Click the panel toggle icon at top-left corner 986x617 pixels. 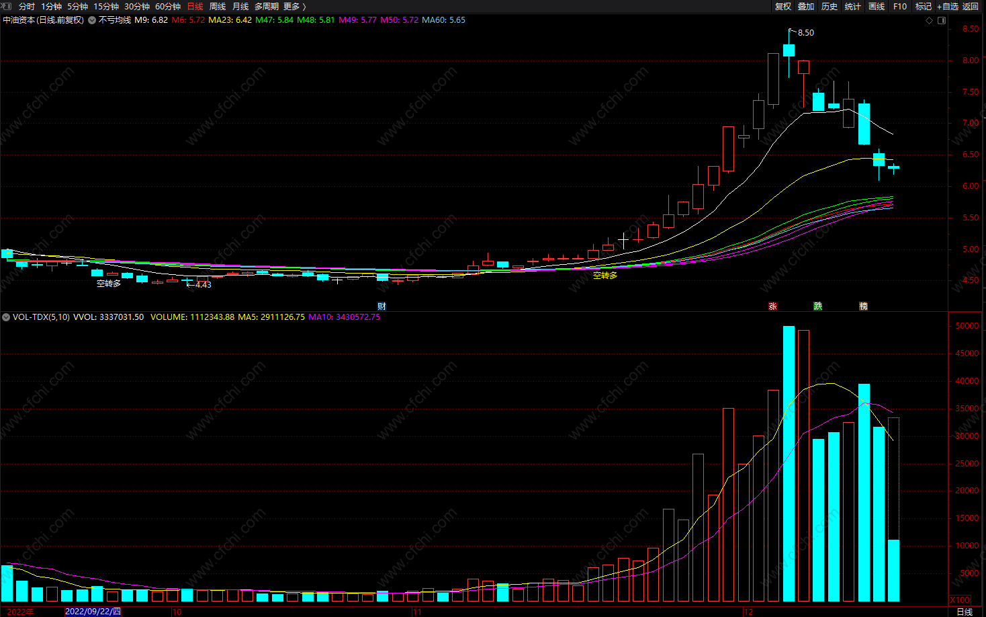[x=7, y=6]
